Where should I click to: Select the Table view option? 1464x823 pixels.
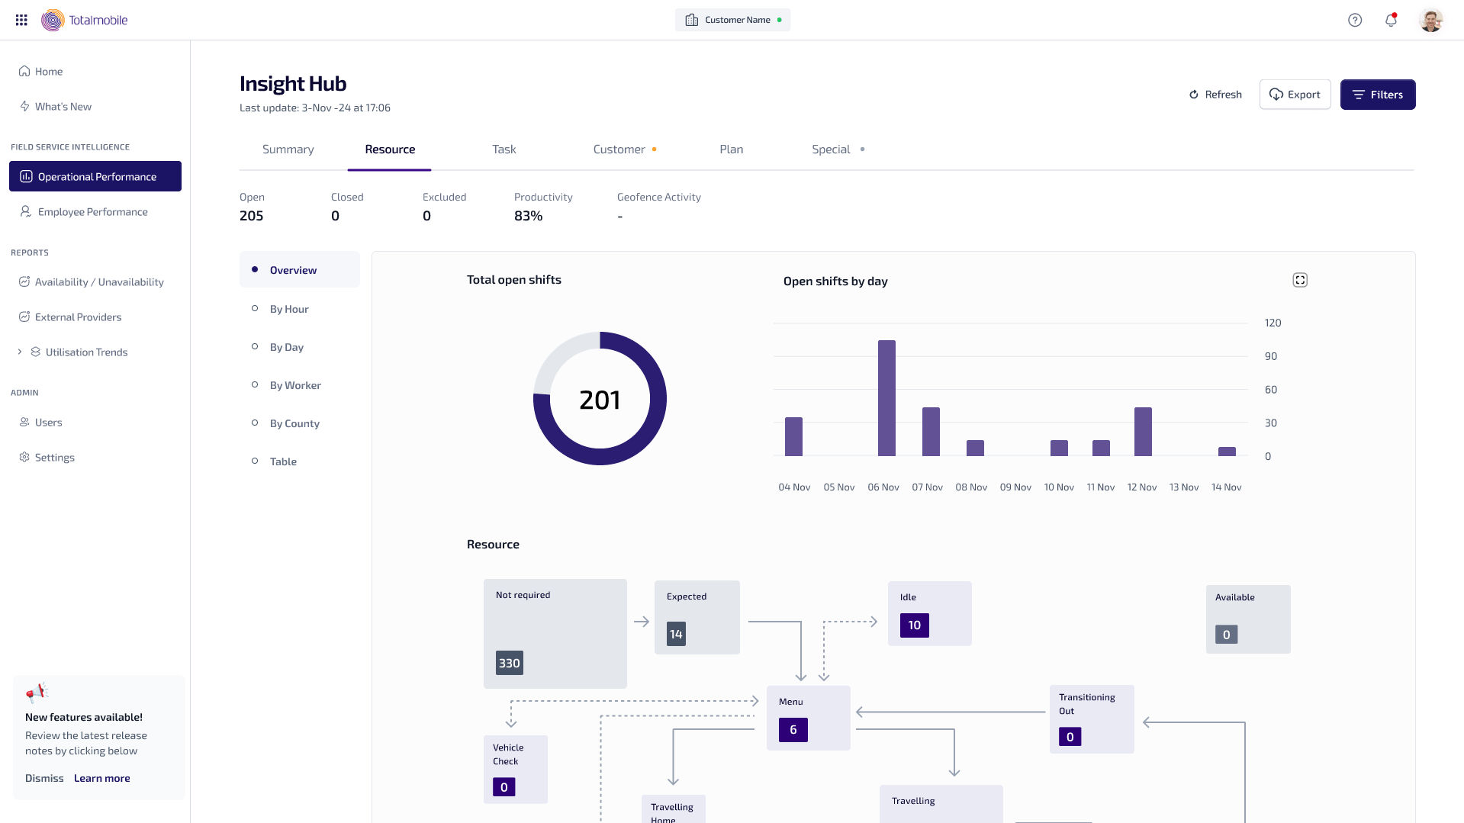click(x=283, y=461)
